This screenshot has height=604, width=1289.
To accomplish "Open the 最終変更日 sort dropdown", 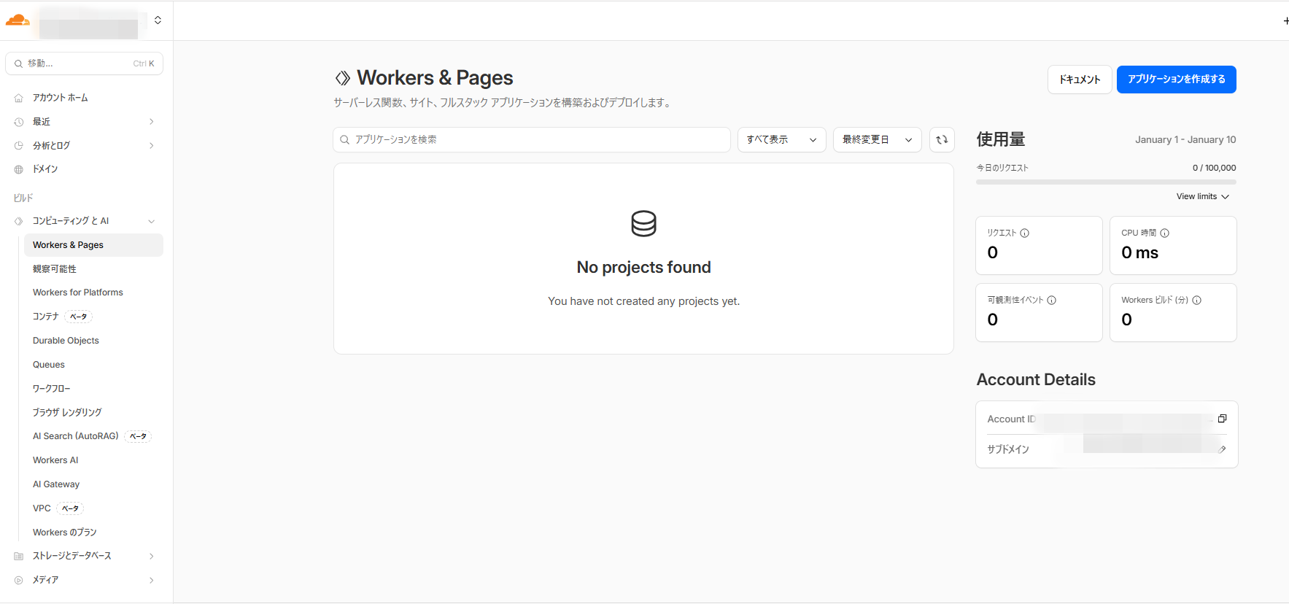I will click(x=877, y=139).
